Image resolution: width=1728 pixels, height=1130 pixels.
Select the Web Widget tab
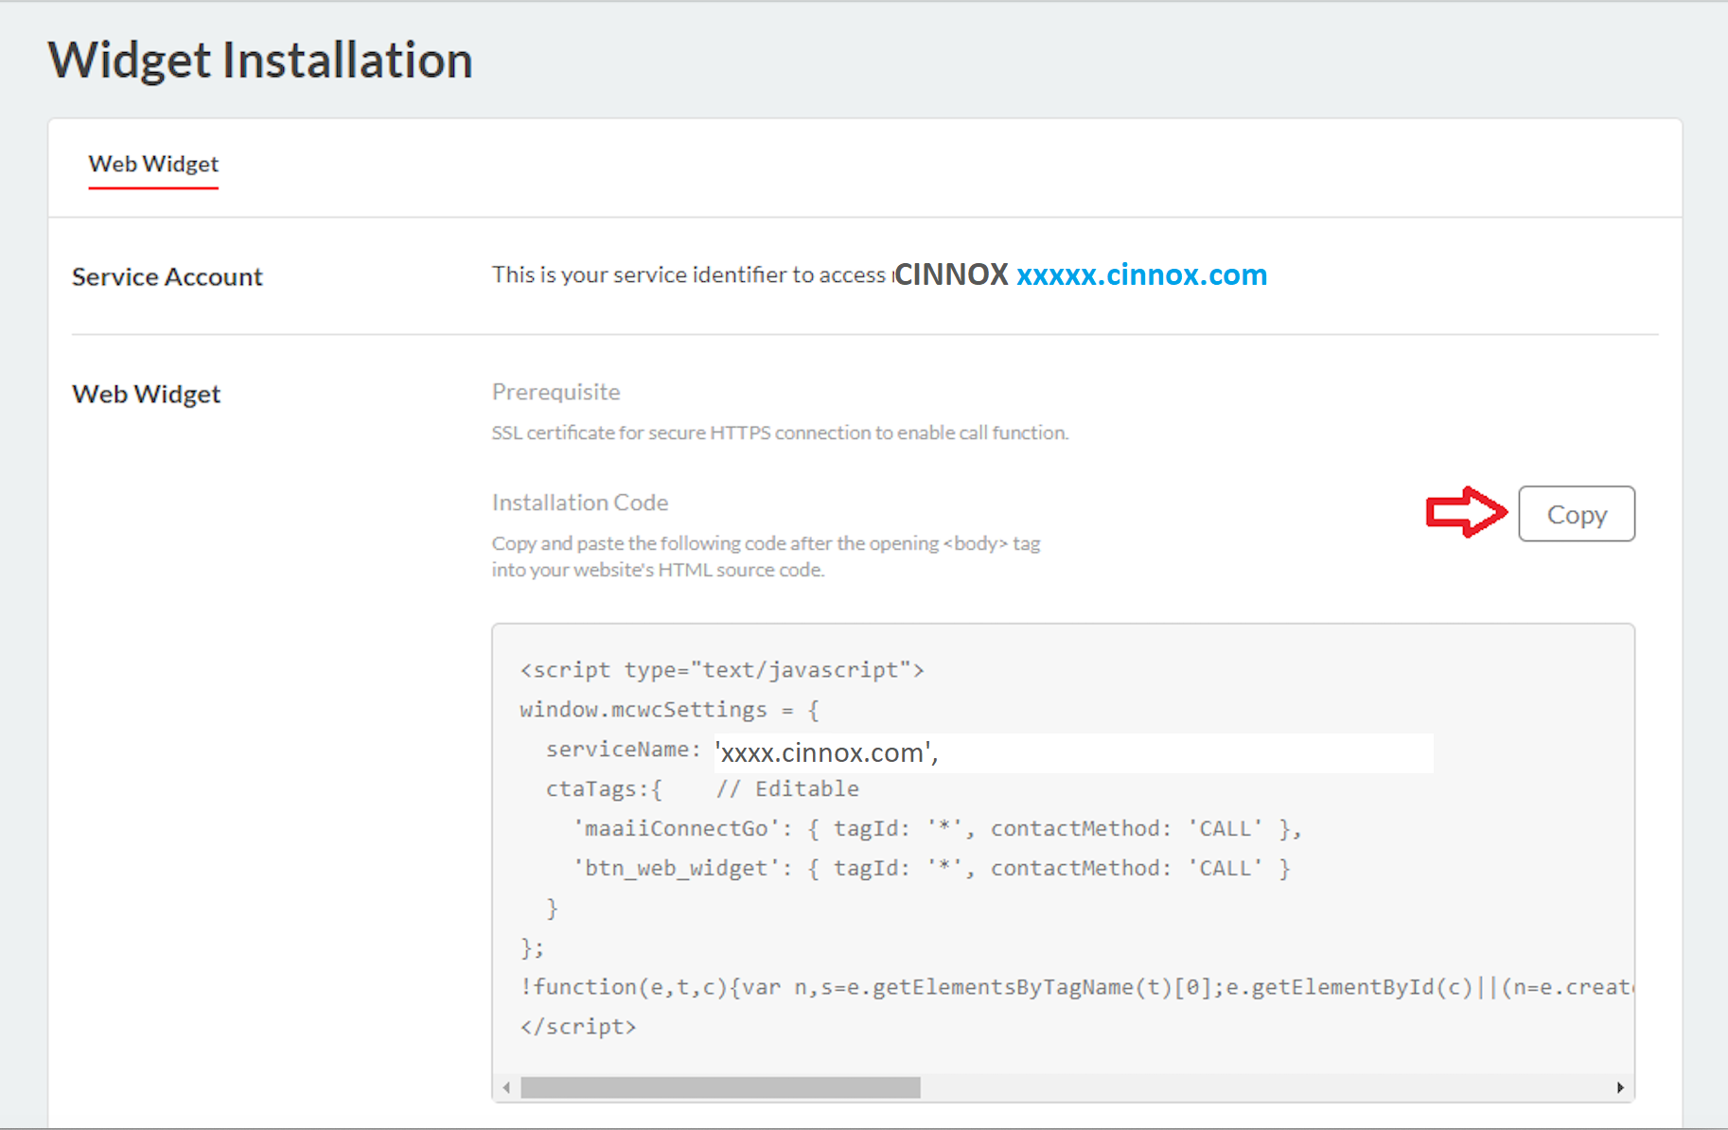pyautogui.click(x=153, y=164)
